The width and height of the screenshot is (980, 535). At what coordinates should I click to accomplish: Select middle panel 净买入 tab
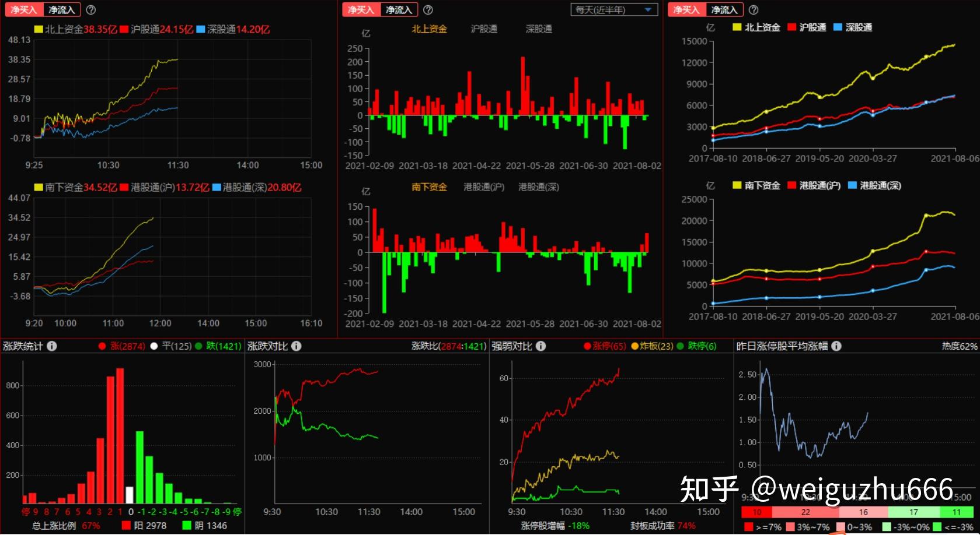361,10
